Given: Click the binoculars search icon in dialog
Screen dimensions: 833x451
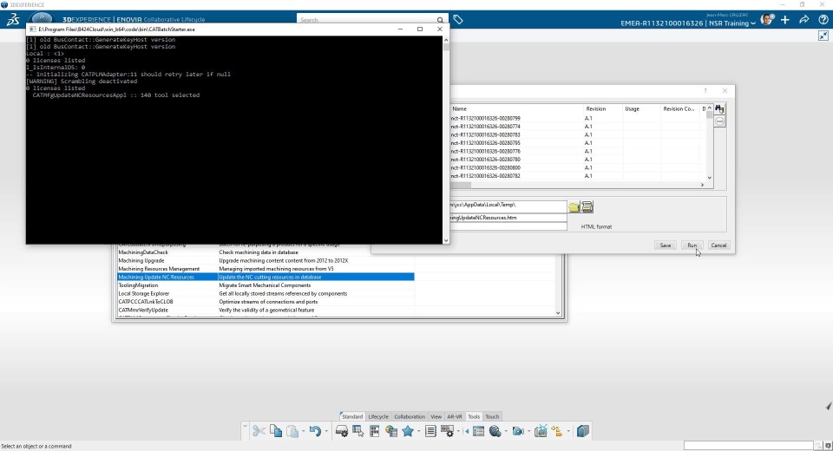Looking at the screenshot, I should (x=719, y=109).
